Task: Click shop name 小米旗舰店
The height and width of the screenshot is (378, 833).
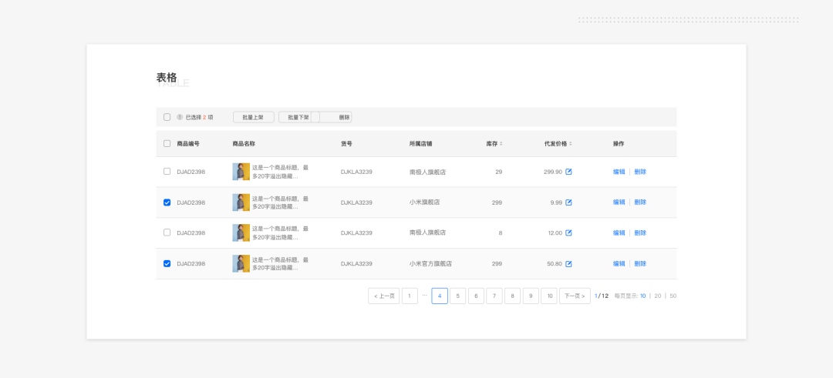Action: point(424,202)
